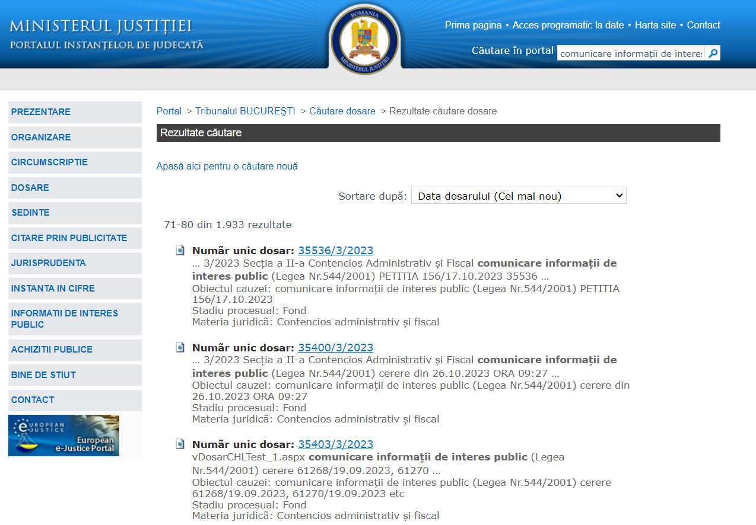Open Contact link in header
Viewport: 756px width, 525px height.
pyautogui.click(x=703, y=25)
